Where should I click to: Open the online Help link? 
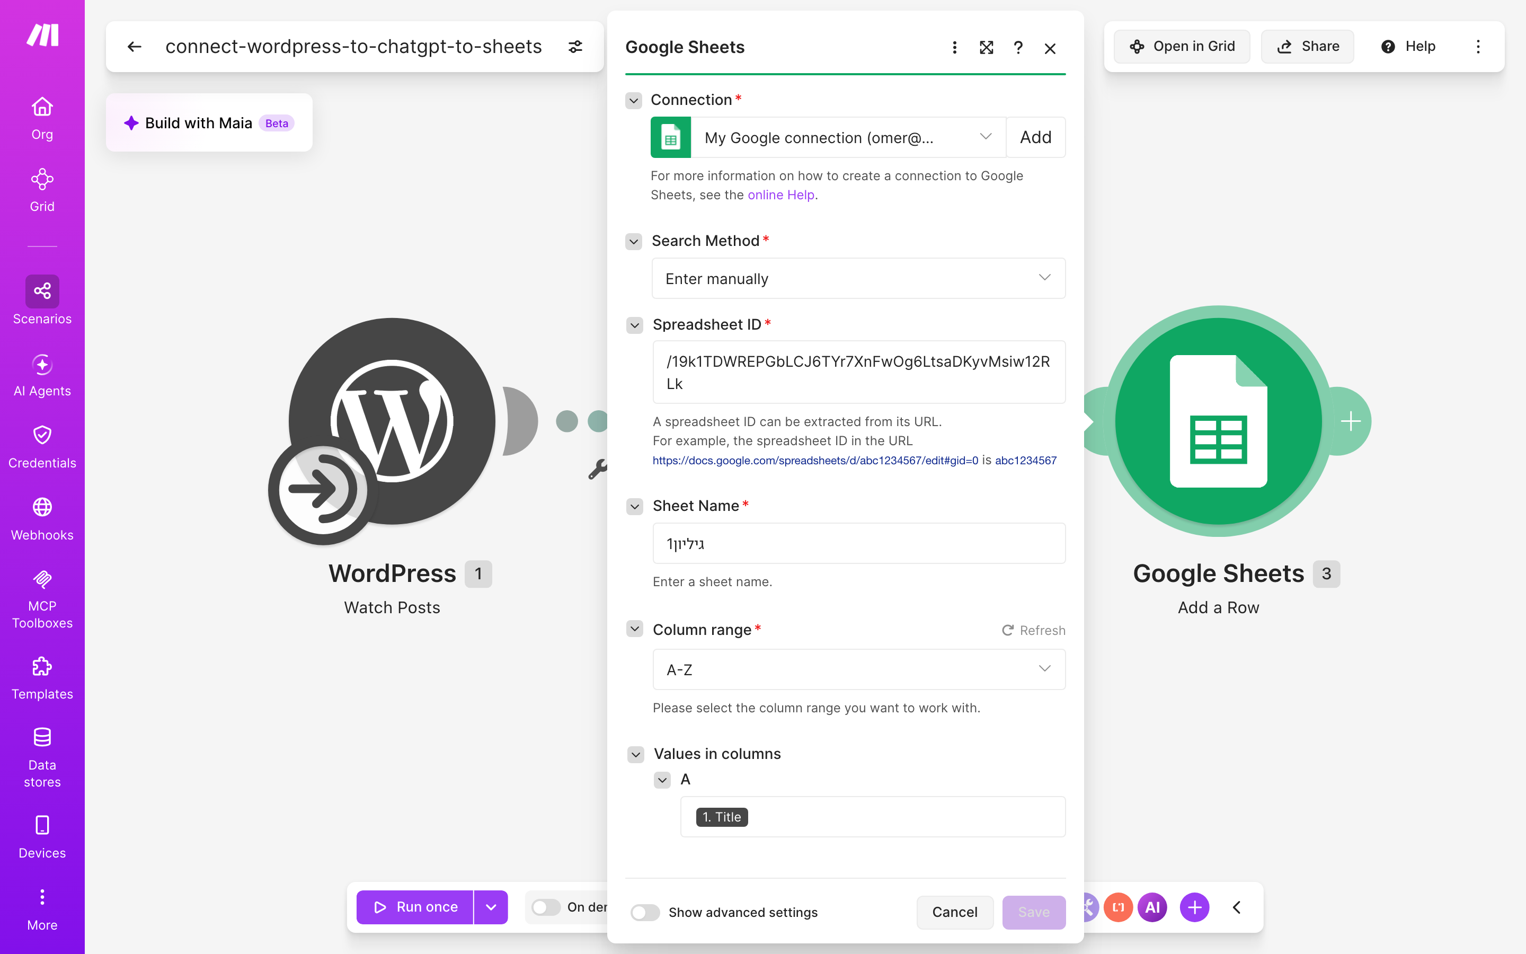point(780,195)
